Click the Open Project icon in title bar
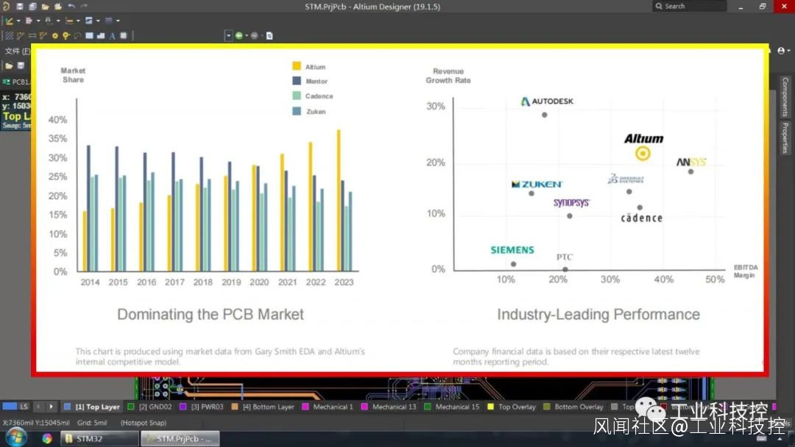This screenshot has width=795, height=447. [58, 6]
